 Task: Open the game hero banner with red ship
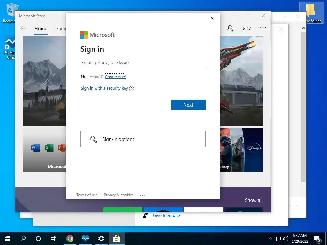tap(241, 81)
